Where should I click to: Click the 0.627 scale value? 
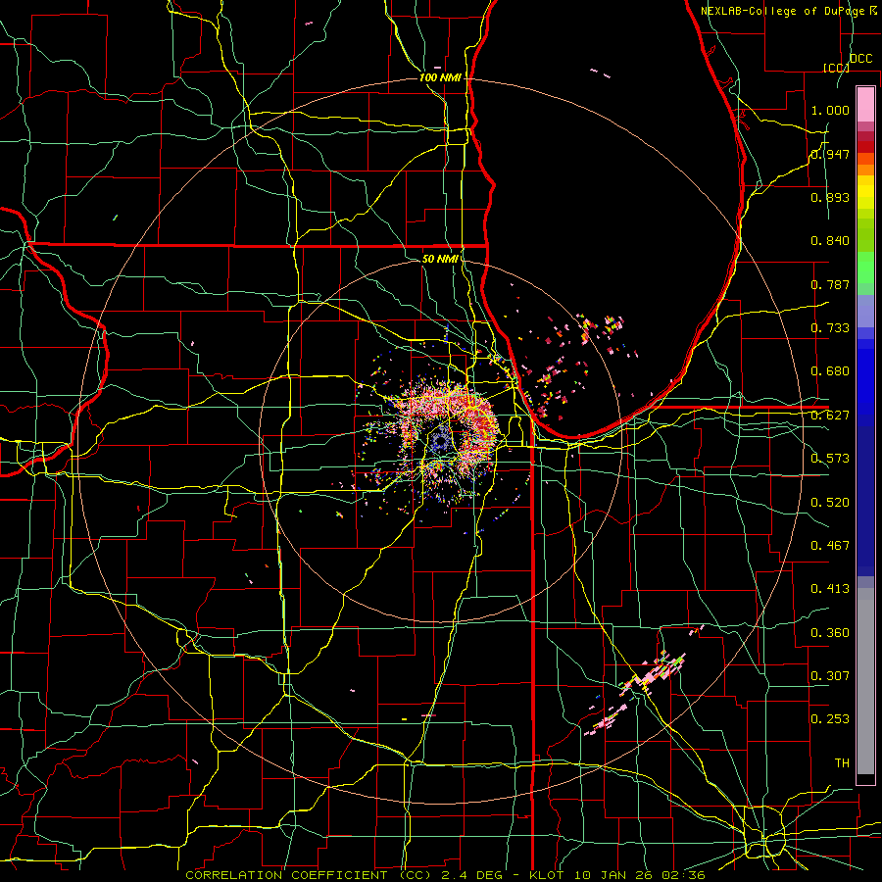tap(830, 416)
